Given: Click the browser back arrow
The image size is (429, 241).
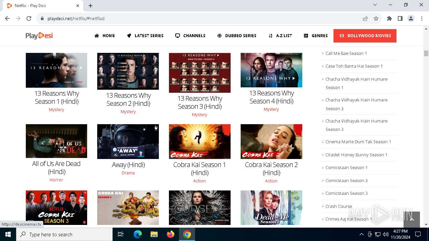Looking at the screenshot, I should click(x=7, y=18).
